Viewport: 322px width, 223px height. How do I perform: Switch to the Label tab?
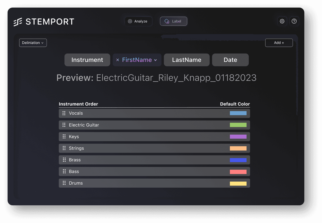(x=173, y=21)
